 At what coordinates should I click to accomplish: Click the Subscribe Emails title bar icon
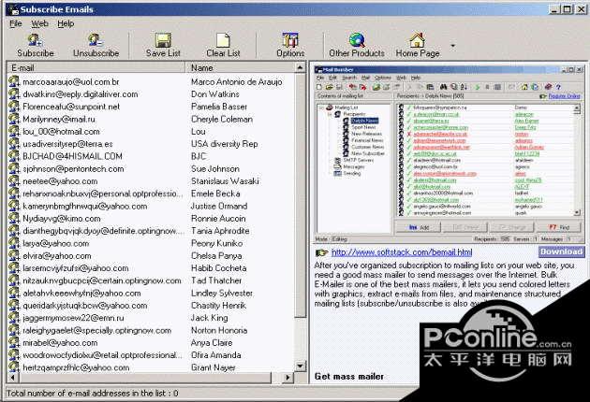click(x=13, y=9)
